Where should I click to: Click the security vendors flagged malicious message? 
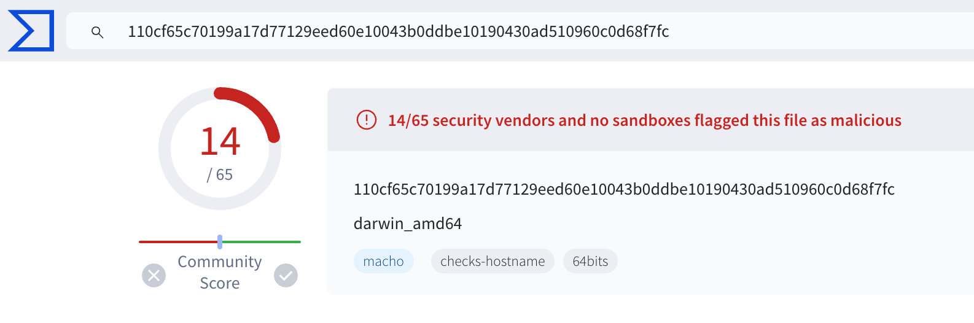coord(644,120)
